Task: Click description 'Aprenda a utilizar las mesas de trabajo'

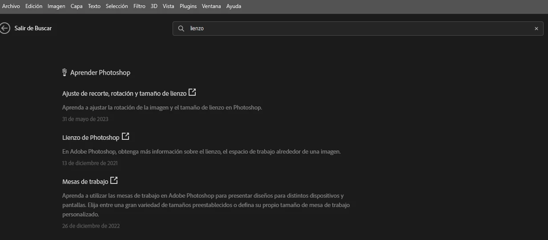Action: coord(206,205)
